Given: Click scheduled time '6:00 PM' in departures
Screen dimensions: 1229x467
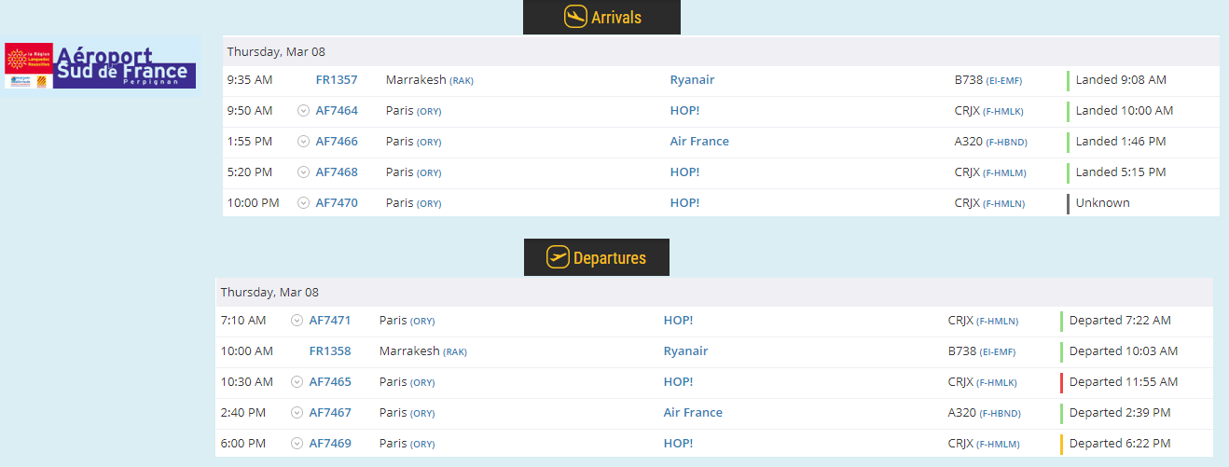Looking at the screenshot, I should (243, 444).
